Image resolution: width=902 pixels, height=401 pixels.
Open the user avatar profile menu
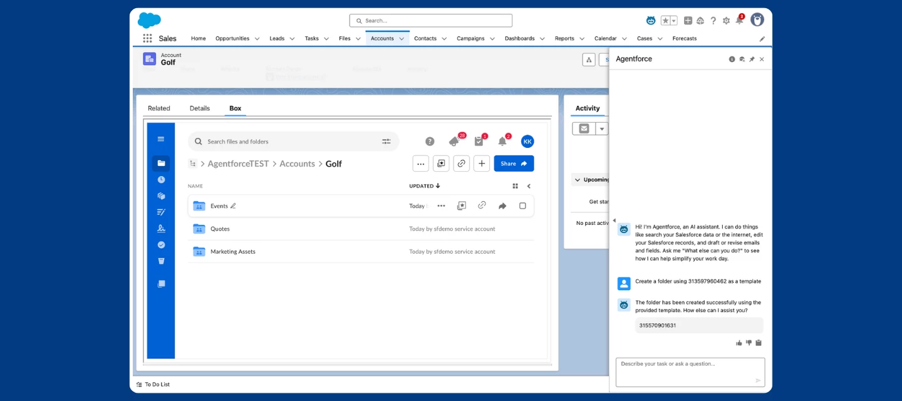(757, 20)
